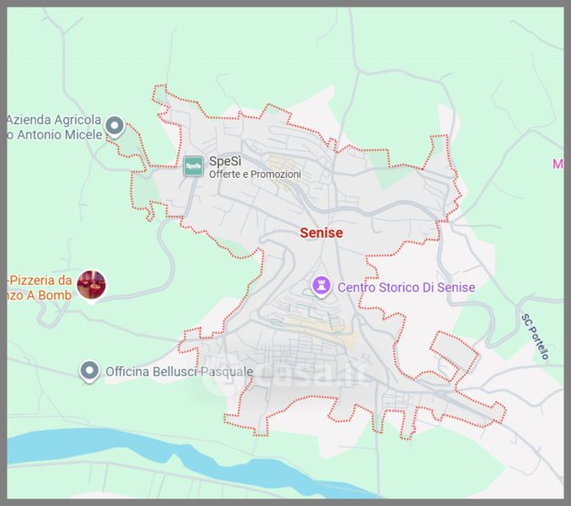Select the Offerte e Promozioni subtitle
Viewport: 571px width, 506px height.
[255, 175]
